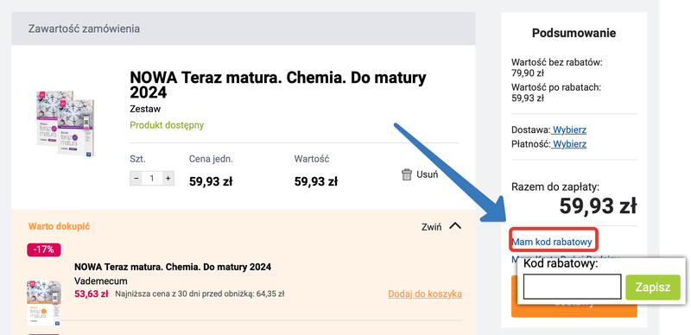Open the Mam kod rabatowy link

551,242
